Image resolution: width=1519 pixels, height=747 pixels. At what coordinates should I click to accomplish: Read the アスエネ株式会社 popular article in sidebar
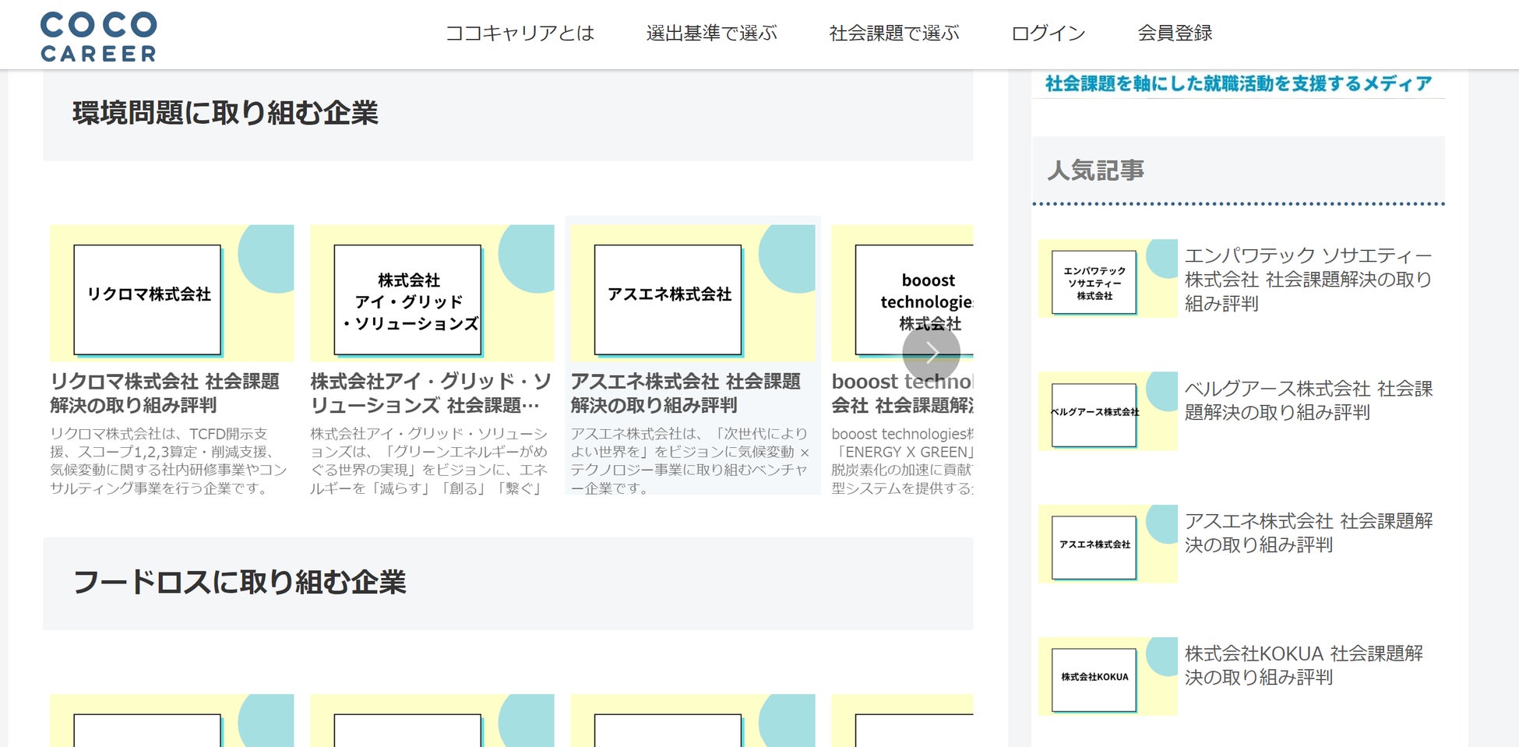click(1309, 533)
